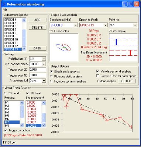This screenshot has height=147, width=141.
Task: Open the Epoch from (initial) dropdown
Action: (x=76, y=25)
